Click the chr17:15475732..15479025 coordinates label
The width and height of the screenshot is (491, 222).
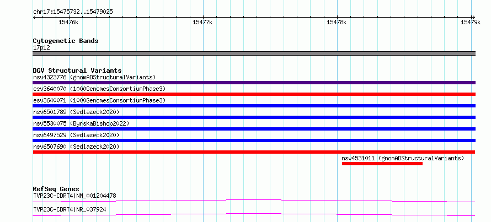click(73, 12)
